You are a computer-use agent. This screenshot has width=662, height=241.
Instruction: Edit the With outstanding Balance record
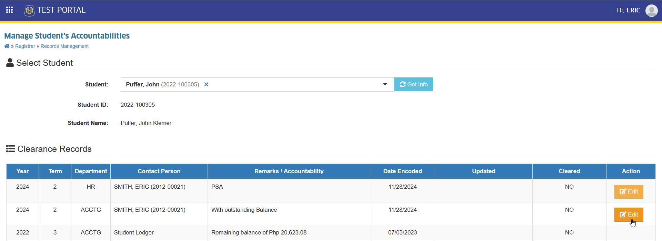(629, 214)
